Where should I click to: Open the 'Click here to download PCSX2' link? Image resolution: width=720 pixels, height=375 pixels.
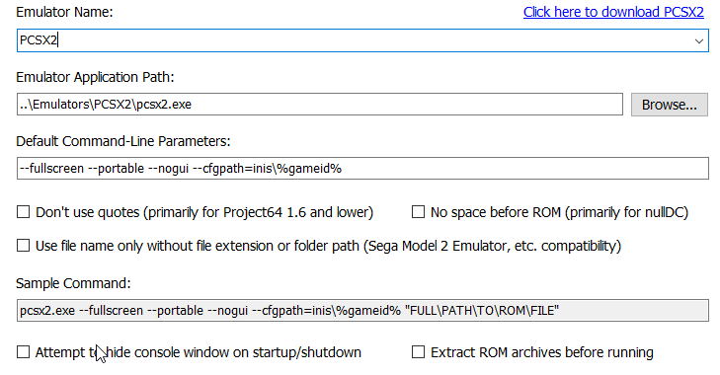coord(613,12)
